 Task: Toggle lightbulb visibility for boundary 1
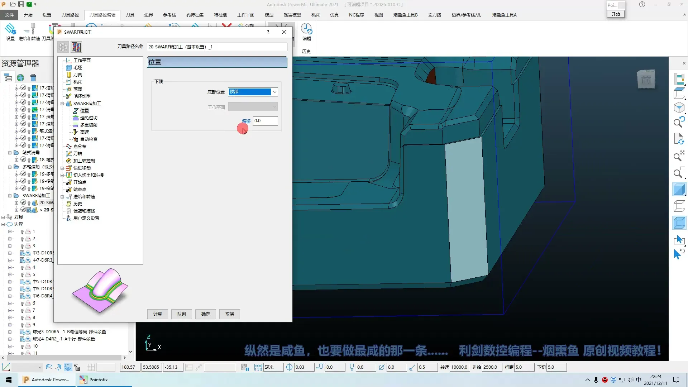[22, 232]
